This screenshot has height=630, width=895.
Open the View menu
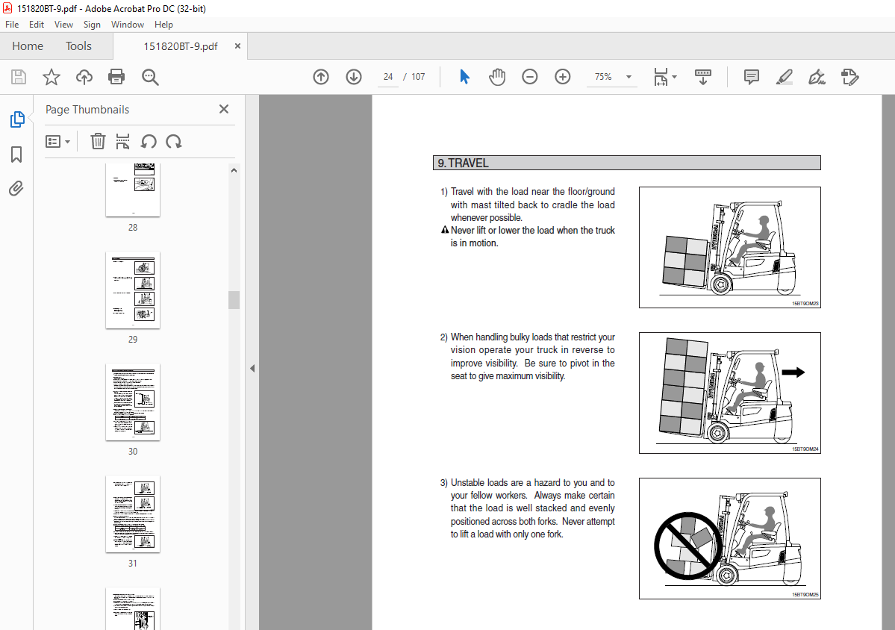tap(63, 25)
